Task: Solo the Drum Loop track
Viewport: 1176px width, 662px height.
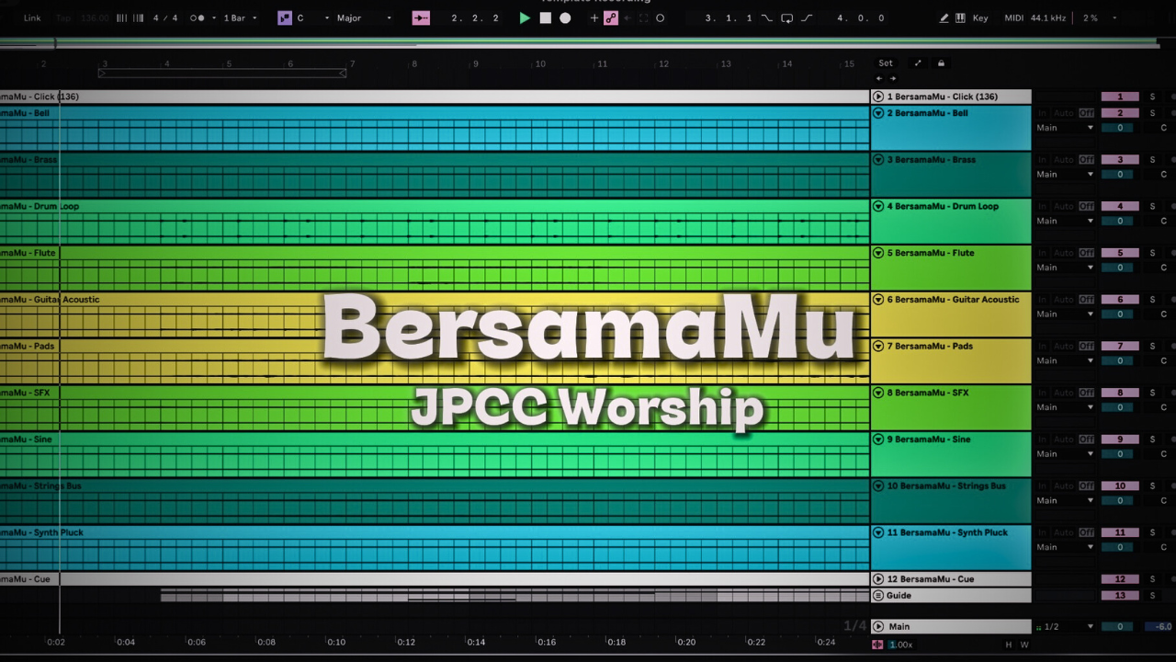Action: pos(1152,206)
